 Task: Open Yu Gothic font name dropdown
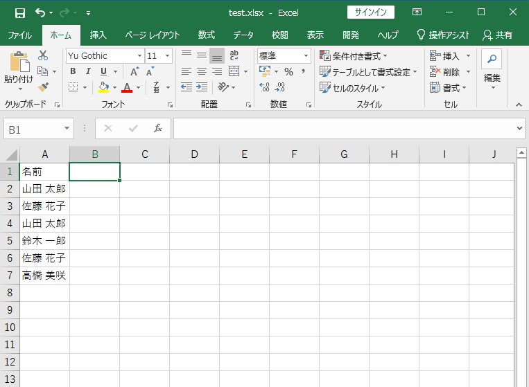coord(139,55)
